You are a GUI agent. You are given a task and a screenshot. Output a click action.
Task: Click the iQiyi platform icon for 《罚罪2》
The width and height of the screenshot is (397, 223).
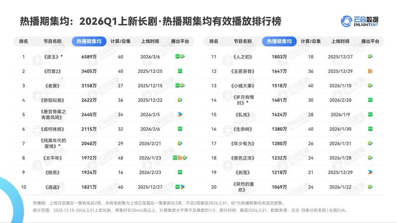pos(180,71)
